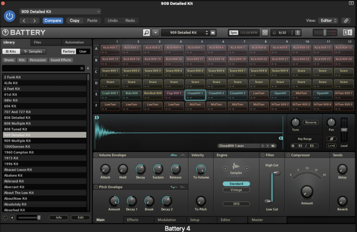The height and width of the screenshot is (232, 357).
Task: Switch library to User content
Action: [83, 51]
